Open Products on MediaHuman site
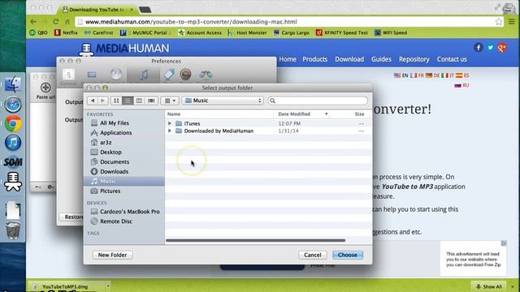 click(314, 59)
